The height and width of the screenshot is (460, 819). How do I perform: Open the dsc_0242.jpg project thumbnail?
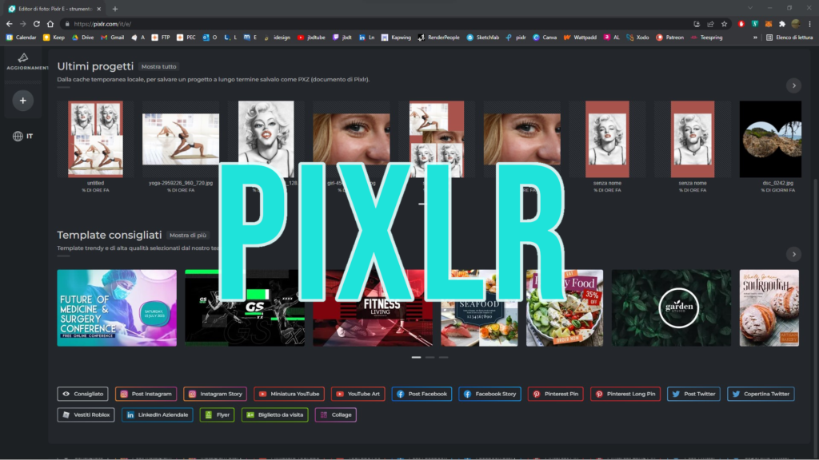click(770, 139)
